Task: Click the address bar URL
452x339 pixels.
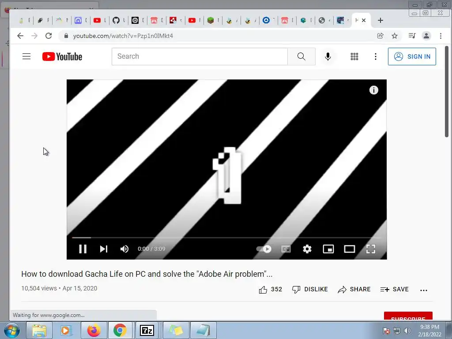Action: coord(123,36)
